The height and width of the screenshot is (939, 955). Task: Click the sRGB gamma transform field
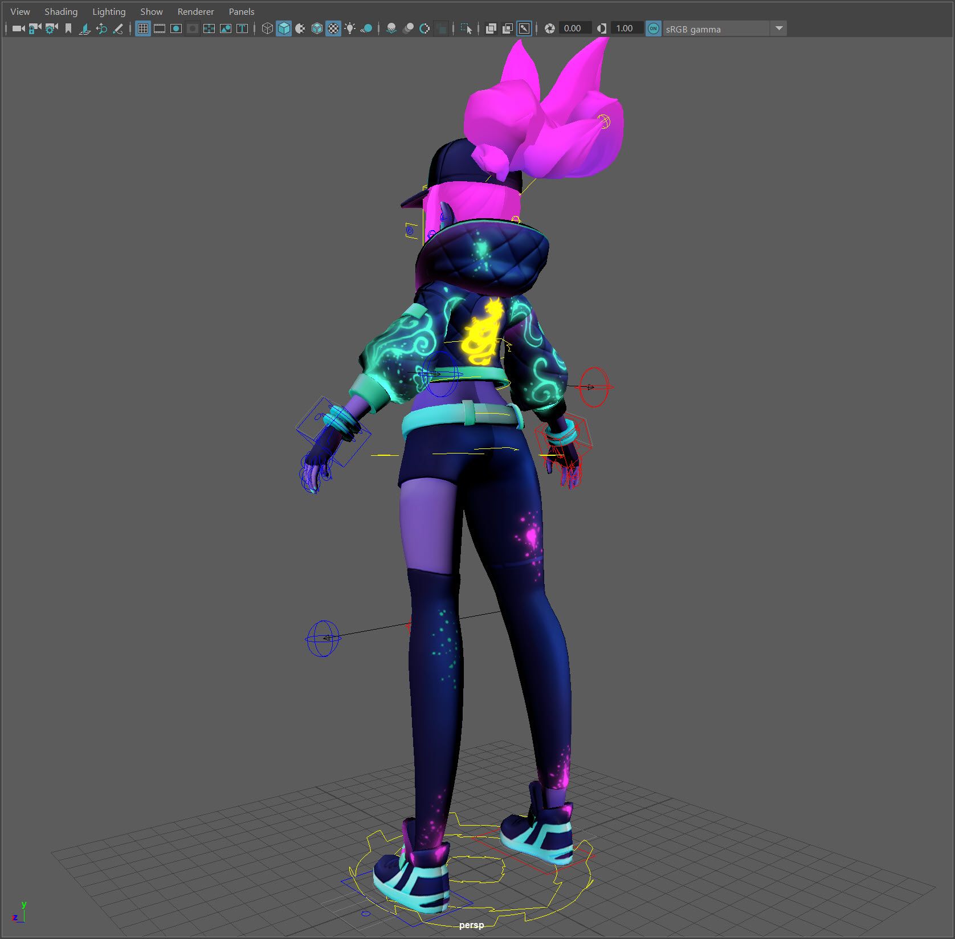coord(716,28)
